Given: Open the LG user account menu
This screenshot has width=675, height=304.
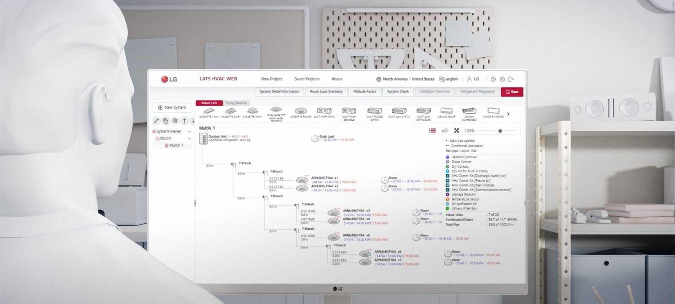Looking at the screenshot, I should (473, 79).
